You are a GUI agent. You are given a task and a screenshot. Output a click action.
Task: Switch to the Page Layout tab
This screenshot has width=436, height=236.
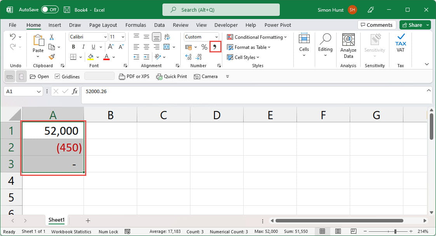tap(103, 25)
